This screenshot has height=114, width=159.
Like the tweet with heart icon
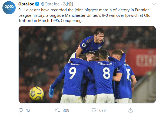click(94, 110)
